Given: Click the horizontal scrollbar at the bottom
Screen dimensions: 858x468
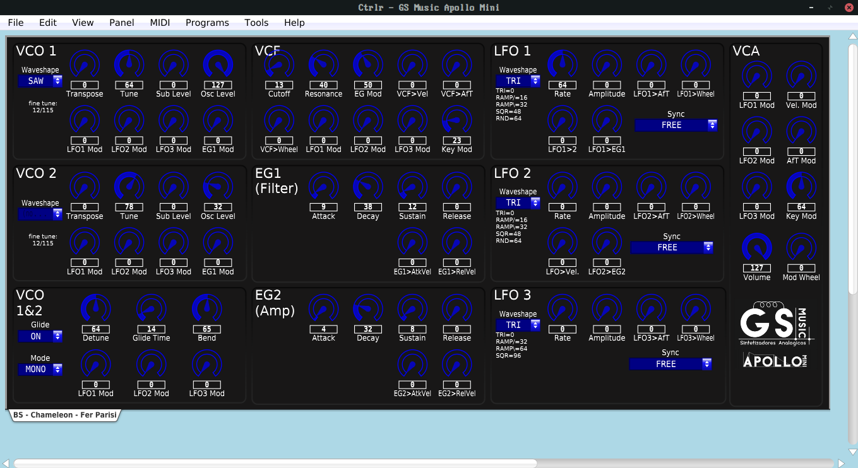Looking at the screenshot, I should [275, 463].
